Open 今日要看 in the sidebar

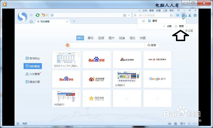point(33,74)
